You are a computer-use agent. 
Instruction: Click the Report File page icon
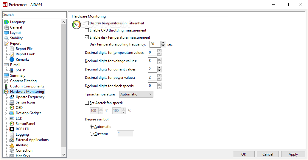point(12,49)
